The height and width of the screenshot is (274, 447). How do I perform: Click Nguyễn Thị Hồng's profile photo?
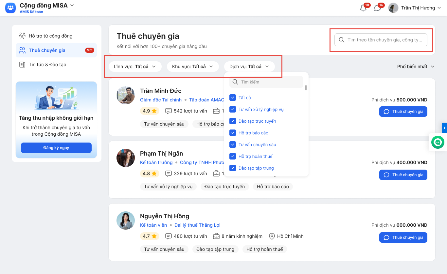pos(126,221)
